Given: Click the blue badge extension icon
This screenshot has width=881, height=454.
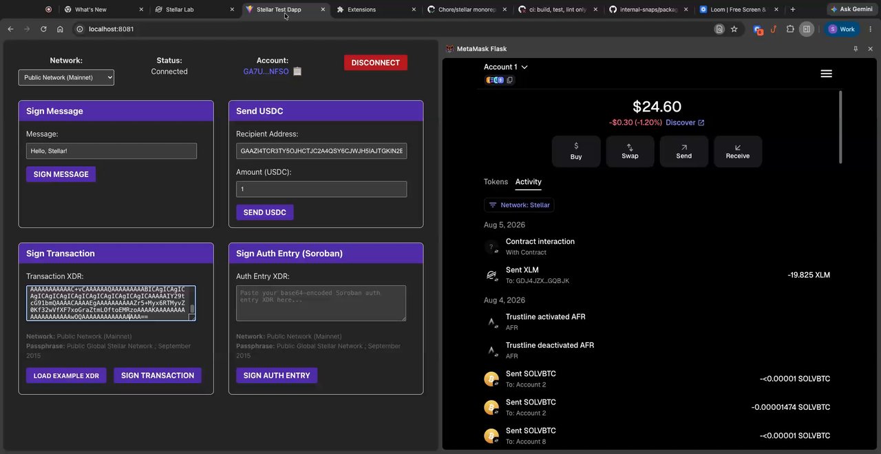Looking at the screenshot, I should (758, 30).
